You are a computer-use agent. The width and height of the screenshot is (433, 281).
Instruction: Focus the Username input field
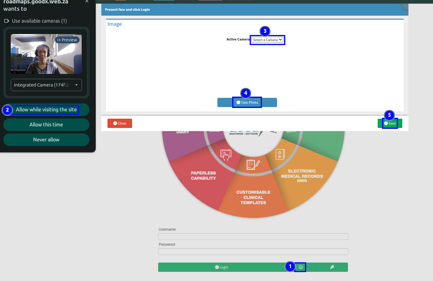point(253,237)
